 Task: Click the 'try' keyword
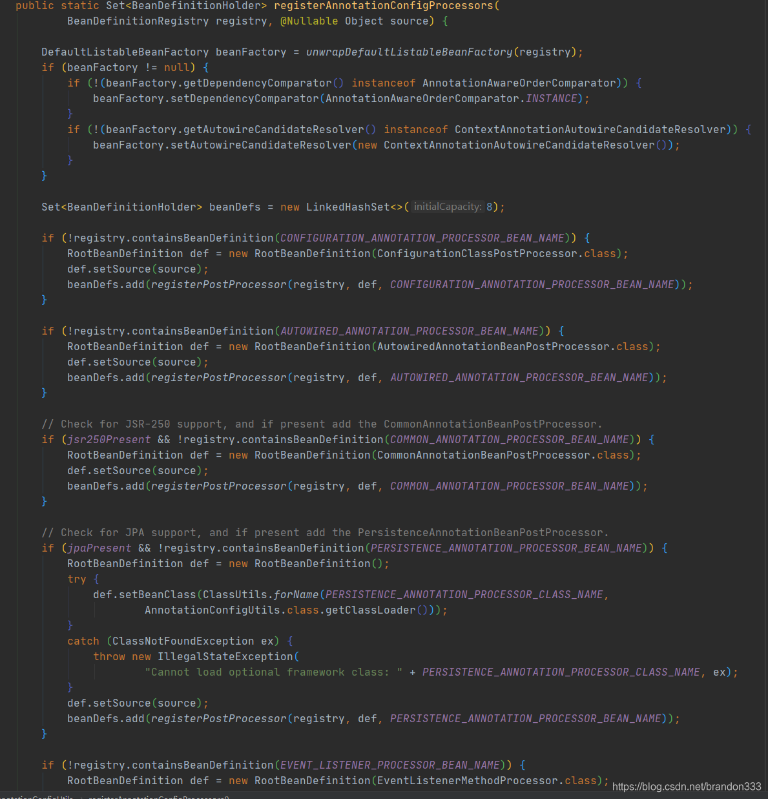click(x=77, y=579)
